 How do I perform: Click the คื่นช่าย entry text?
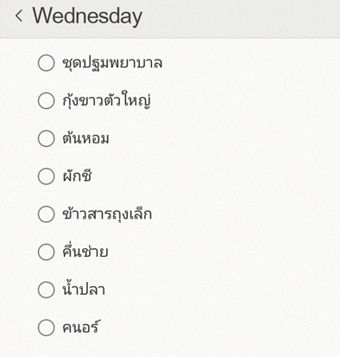coord(85,251)
